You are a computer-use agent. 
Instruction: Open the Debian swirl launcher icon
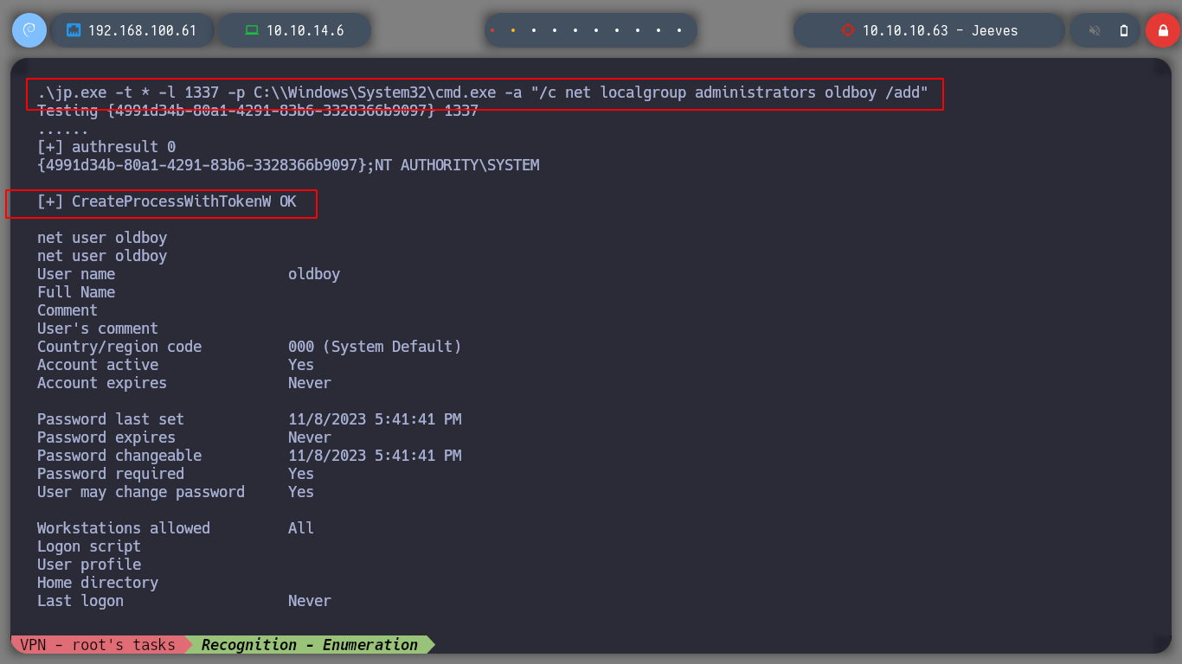[x=29, y=30]
